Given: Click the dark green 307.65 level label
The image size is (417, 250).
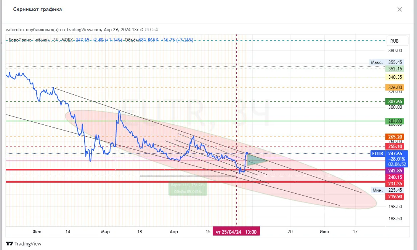Looking at the screenshot, I should tap(395, 101).
